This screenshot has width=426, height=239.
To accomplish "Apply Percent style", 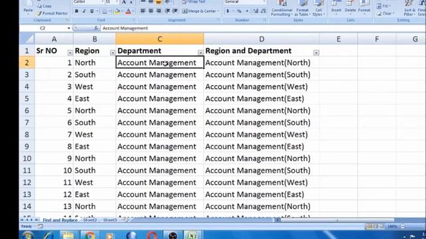I will pos(239,11).
